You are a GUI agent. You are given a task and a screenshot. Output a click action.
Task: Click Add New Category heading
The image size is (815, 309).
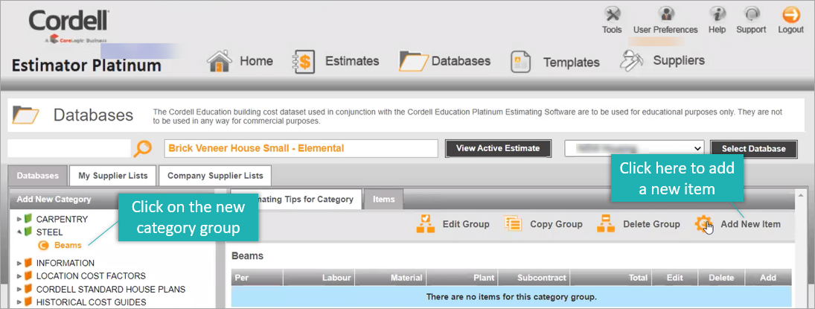point(54,200)
